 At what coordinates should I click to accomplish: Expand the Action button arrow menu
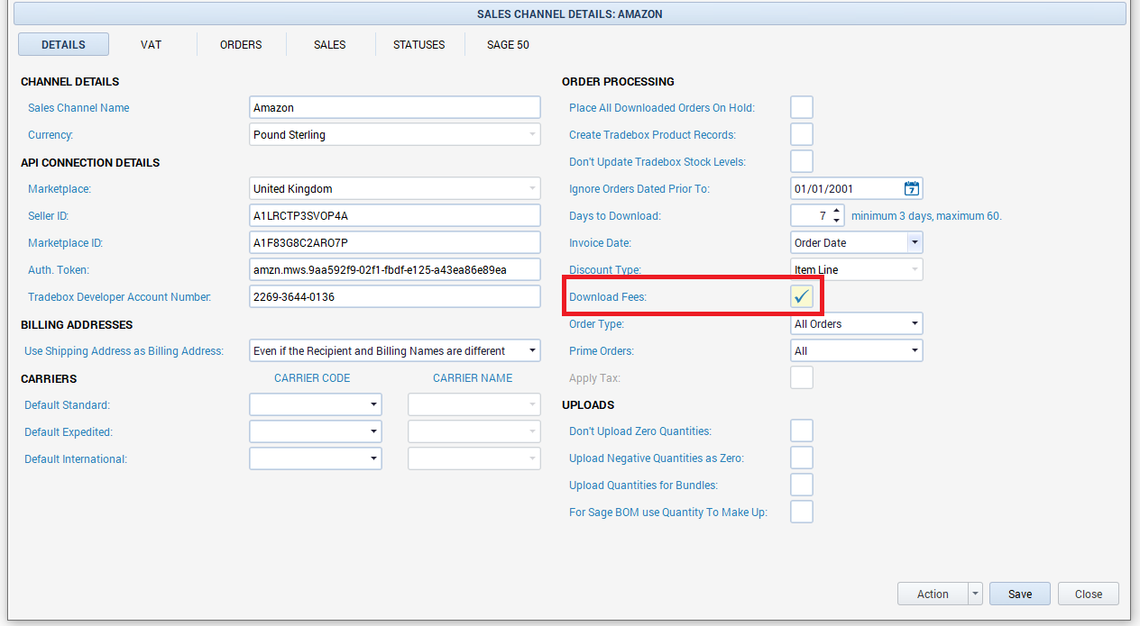tap(975, 594)
